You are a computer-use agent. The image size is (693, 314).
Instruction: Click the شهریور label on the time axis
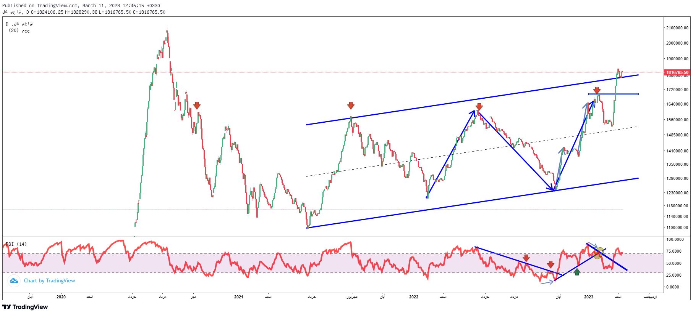coord(352,297)
